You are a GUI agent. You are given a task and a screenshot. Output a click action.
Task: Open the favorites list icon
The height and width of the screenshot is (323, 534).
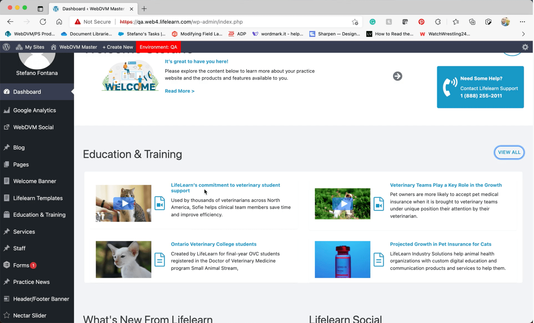coord(456,22)
